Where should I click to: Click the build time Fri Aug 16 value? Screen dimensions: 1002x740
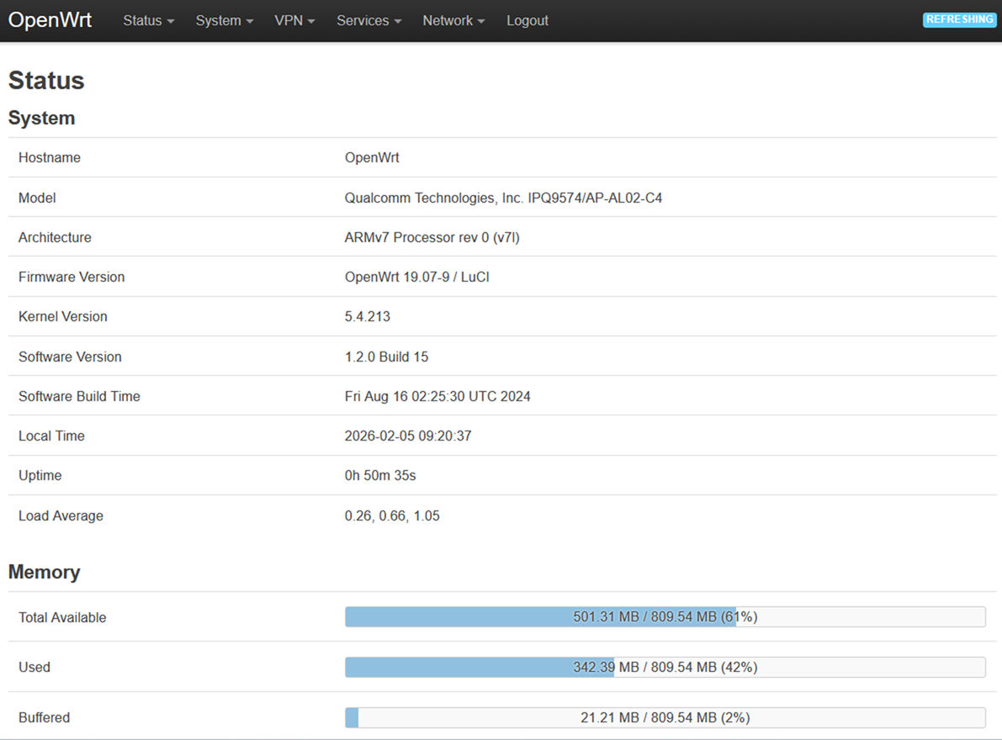[x=437, y=397]
